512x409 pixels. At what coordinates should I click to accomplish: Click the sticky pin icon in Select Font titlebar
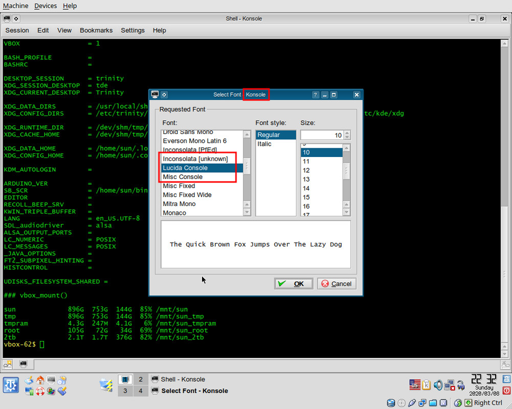164,95
